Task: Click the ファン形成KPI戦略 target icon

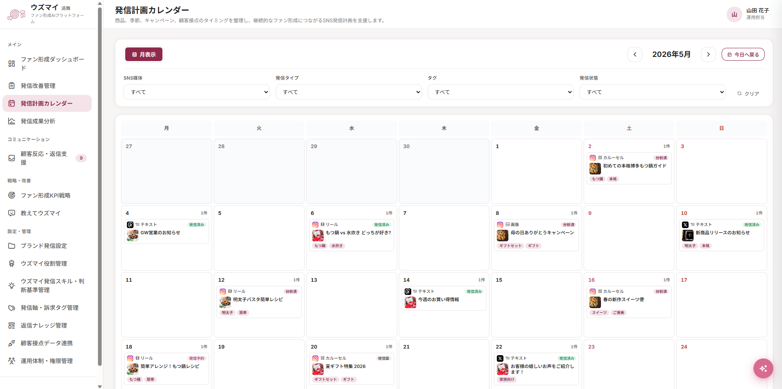Action: click(12, 195)
